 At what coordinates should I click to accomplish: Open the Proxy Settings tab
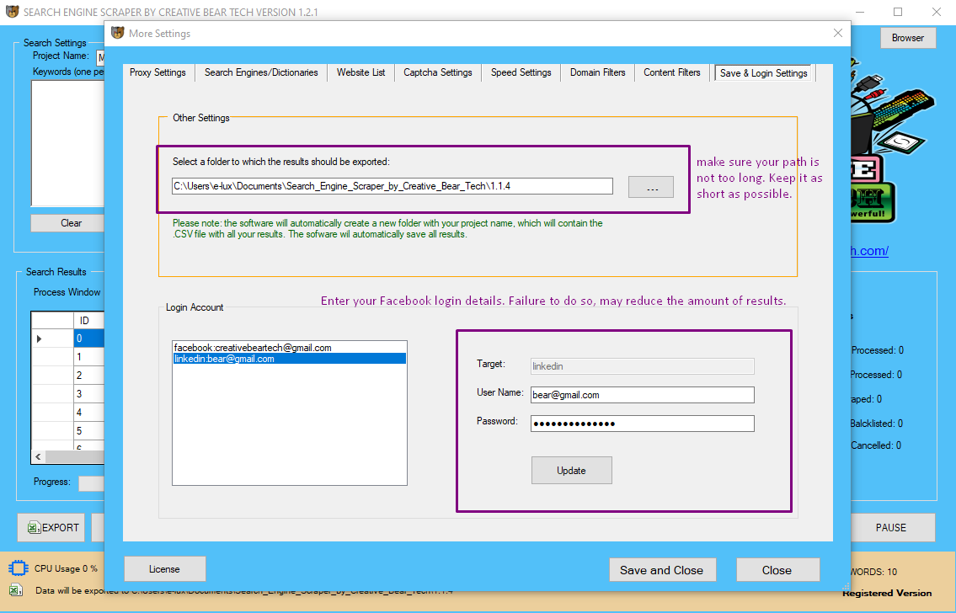pyautogui.click(x=158, y=72)
